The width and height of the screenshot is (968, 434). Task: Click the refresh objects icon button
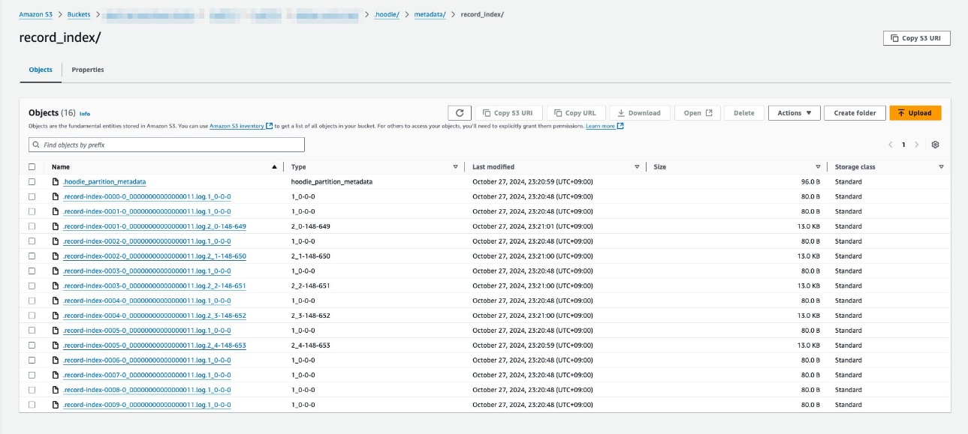coord(460,113)
